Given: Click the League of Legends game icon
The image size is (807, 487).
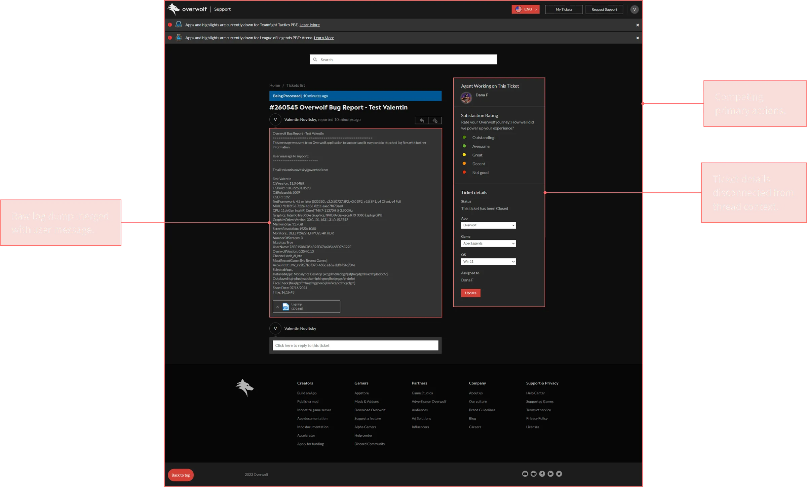Looking at the screenshot, I should click(x=179, y=37).
